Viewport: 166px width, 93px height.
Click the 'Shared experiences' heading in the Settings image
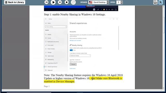[x=78, y=23]
